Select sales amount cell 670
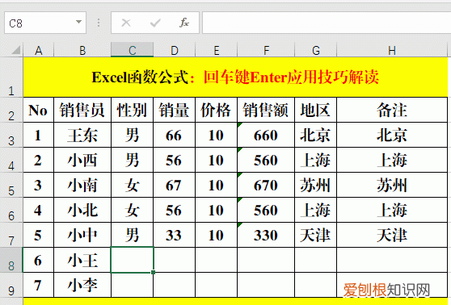 coord(266,185)
